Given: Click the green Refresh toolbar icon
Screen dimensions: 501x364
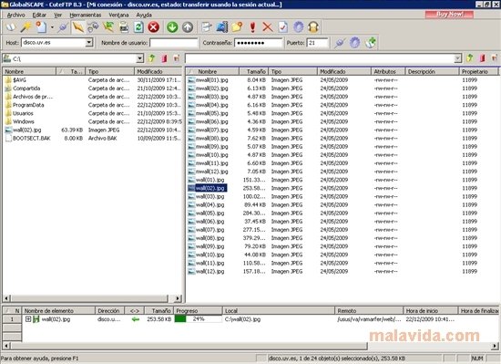Looking at the screenshot, I should click(x=138, y=27).
